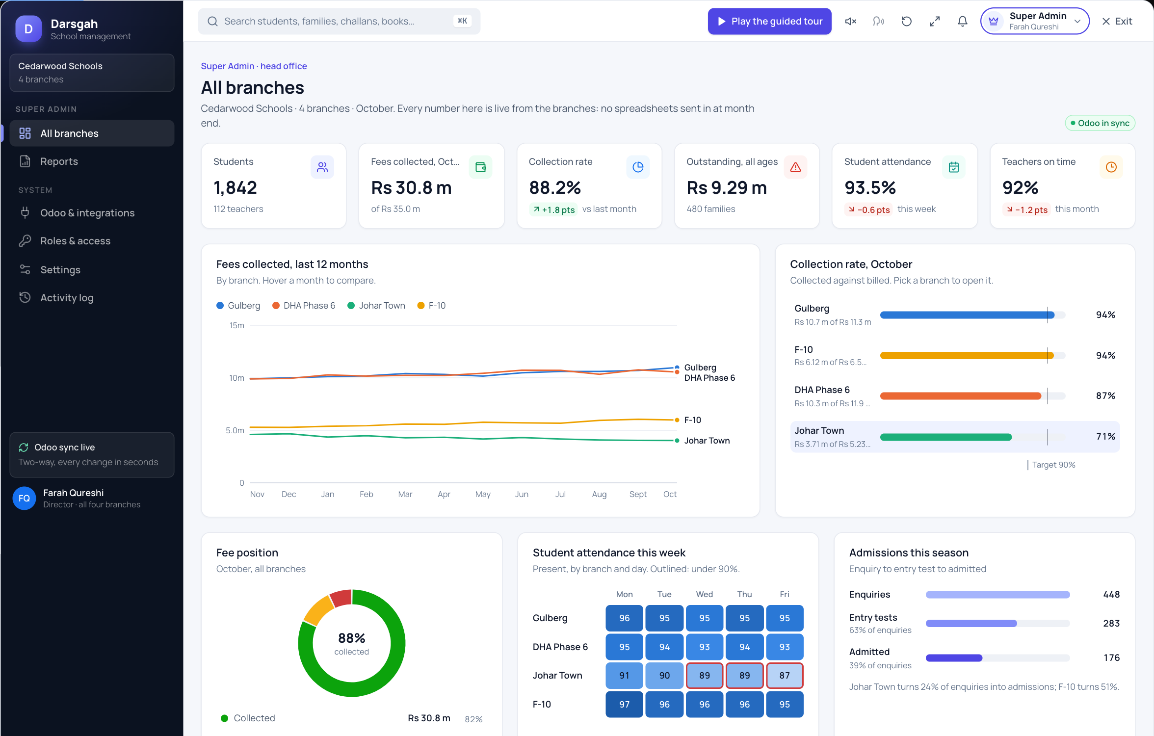Click the Students card people icon
Screen dimensions: 1154x736
(322, 167)
